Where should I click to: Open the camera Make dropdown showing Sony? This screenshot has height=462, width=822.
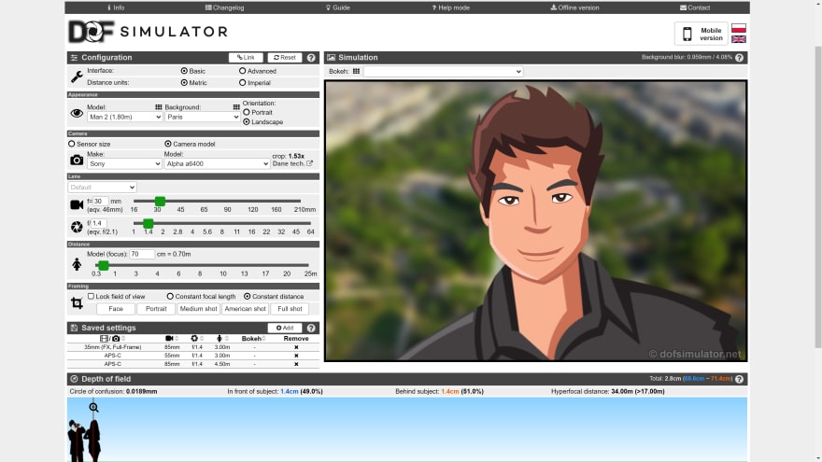pos(125,164)
